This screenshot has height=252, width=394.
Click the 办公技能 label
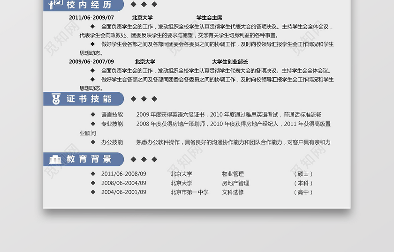click(112, 142)
